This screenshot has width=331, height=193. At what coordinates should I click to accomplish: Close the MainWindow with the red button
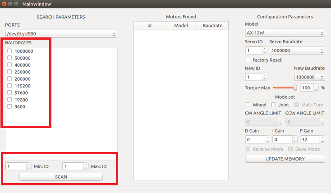tap(5, 4)
